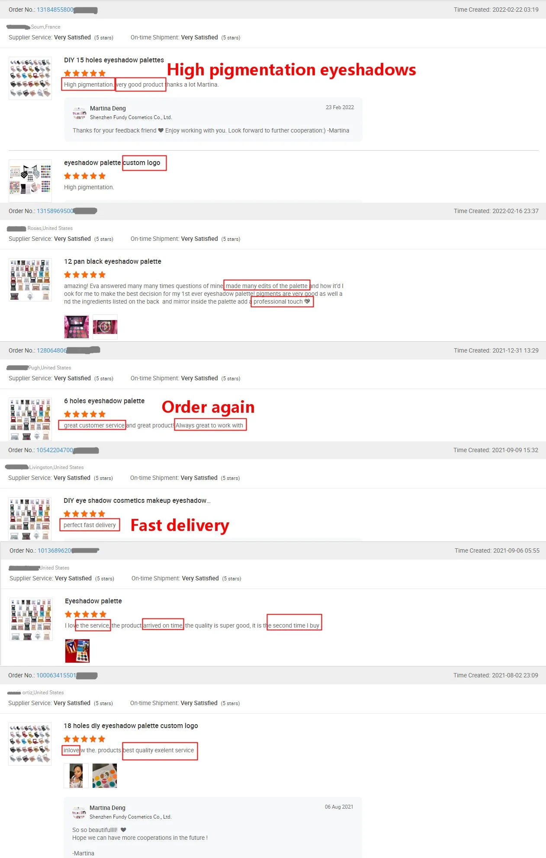The image size is (546, 858).
Task: View 12 pan black eyeshadow palette image
Action: pyautogui.click(x=30, y=280)
